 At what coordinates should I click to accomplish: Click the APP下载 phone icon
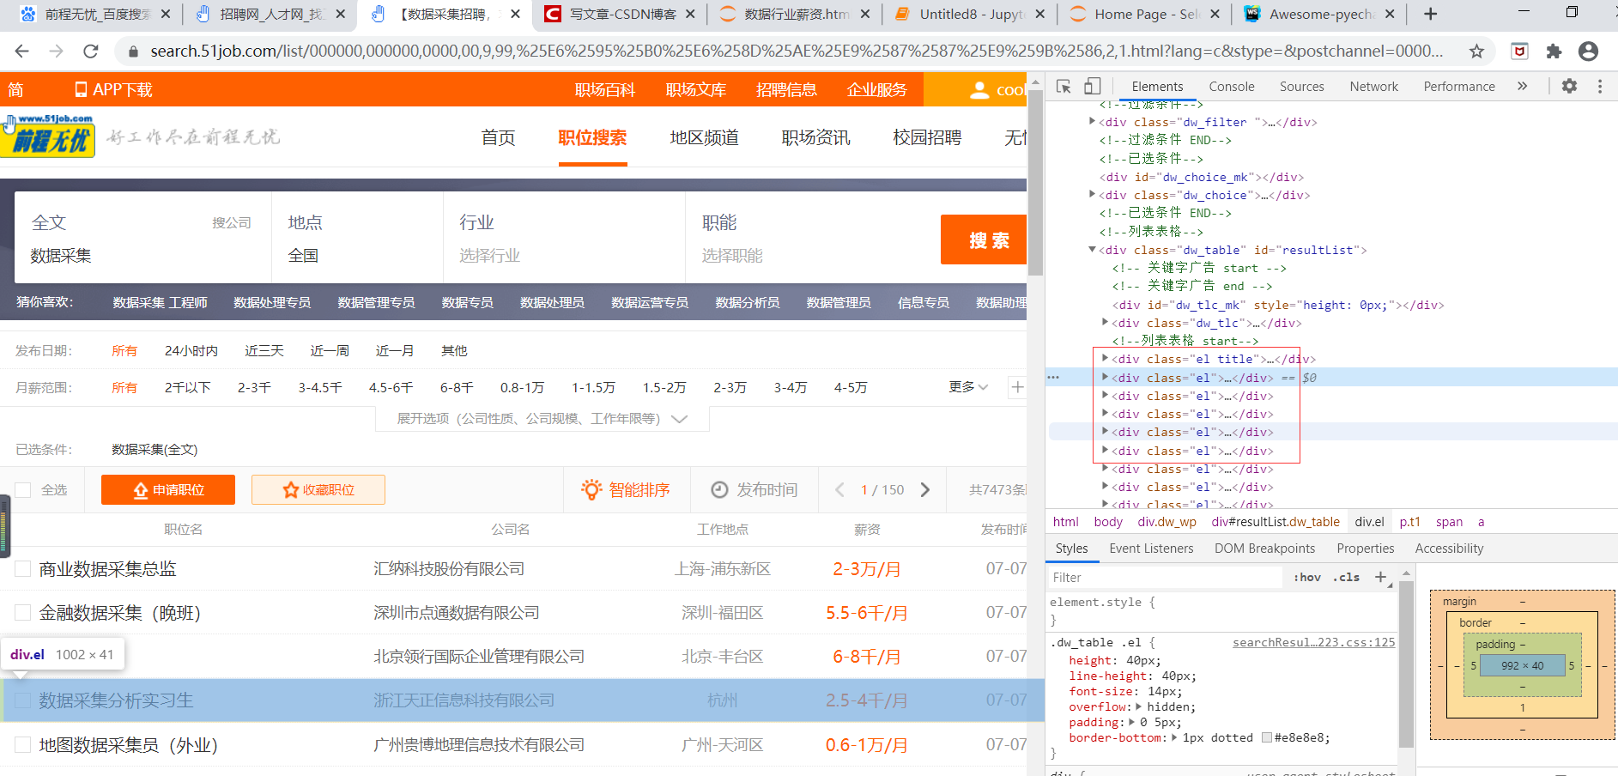click(81, 89)
